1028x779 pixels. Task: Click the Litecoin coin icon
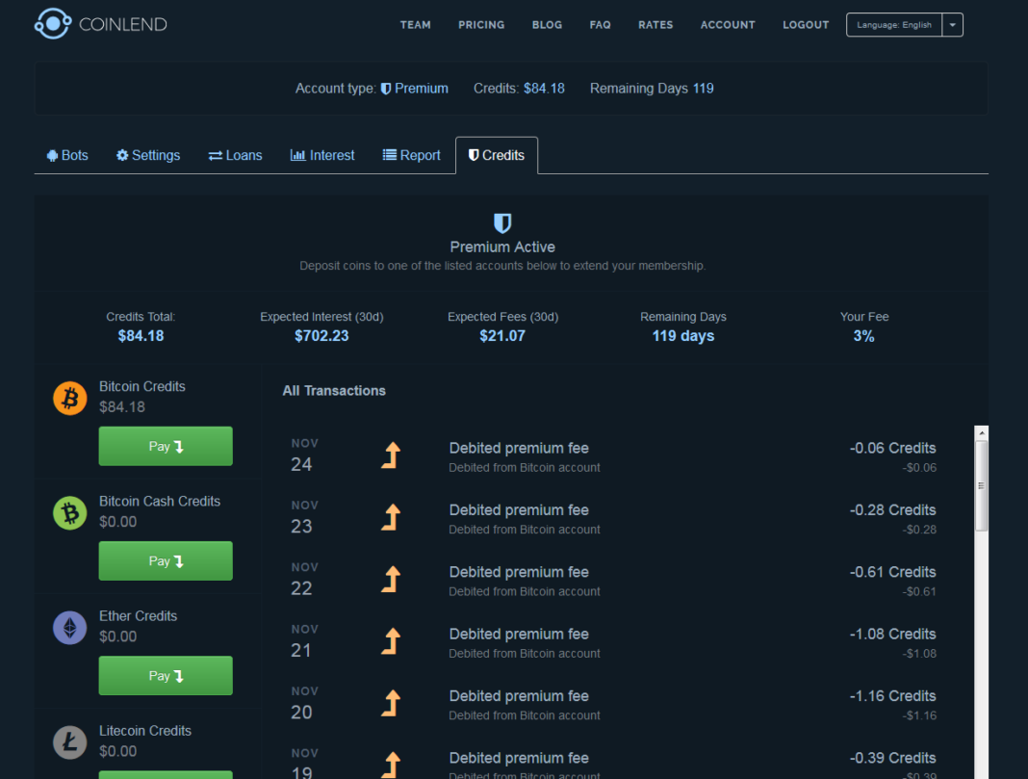69,742
